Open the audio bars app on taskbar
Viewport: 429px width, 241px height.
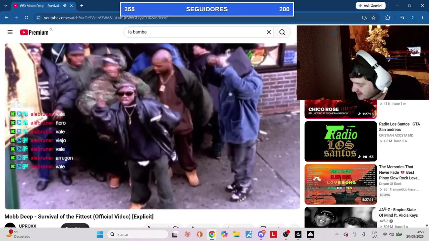(x=310, y=234)
